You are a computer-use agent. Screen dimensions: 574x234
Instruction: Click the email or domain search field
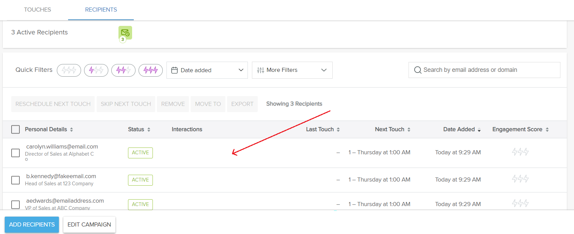coord(484,70)
